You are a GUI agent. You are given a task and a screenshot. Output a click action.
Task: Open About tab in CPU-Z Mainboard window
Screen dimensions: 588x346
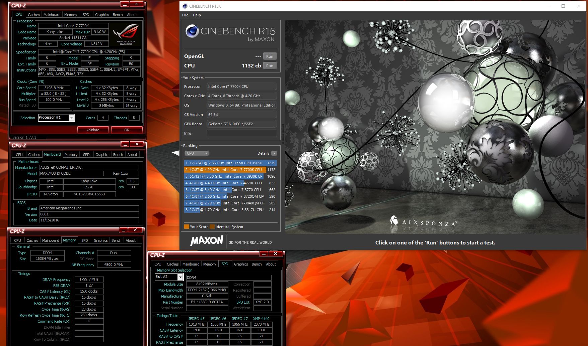(132, 155)
